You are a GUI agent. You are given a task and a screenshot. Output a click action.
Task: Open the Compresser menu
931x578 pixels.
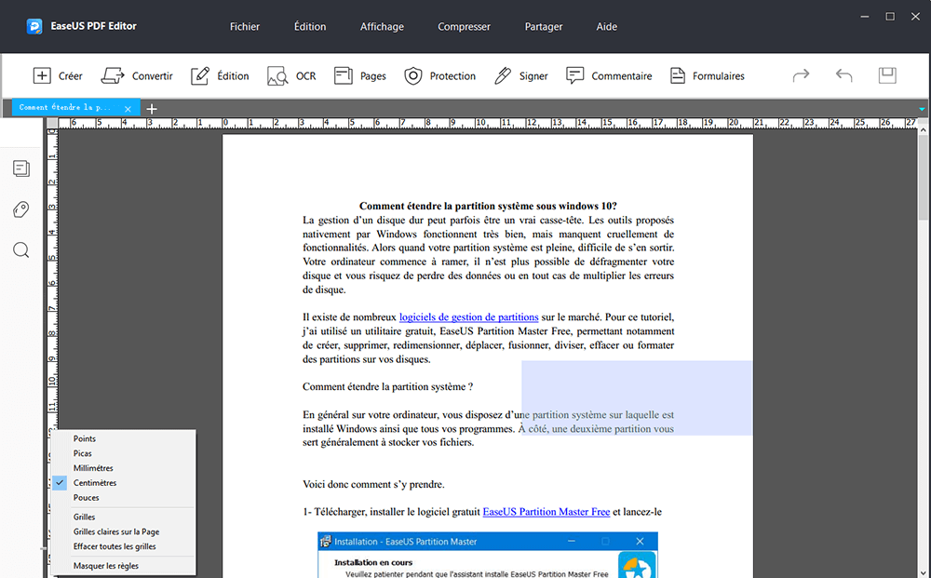[x=464, y=27]
